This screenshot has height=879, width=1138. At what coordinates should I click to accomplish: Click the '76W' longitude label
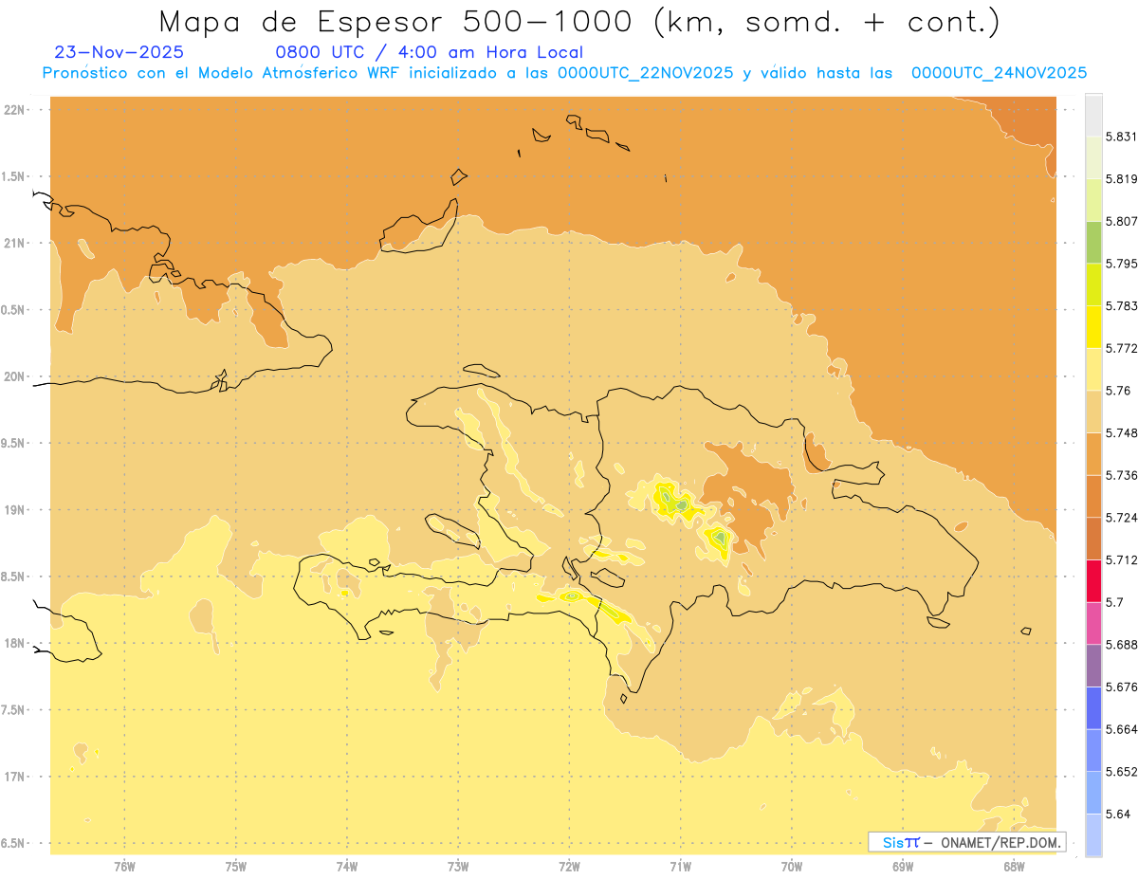point(124,867)
